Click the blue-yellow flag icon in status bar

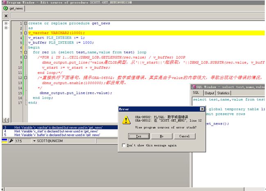[x=5, y=141]
